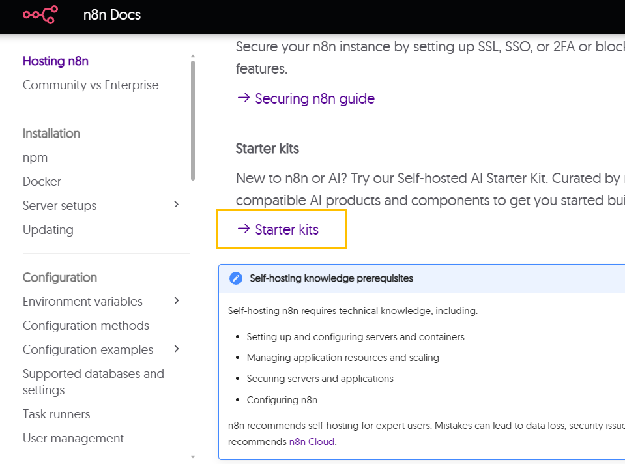Open the n8n Cloud link

(312, 442)
